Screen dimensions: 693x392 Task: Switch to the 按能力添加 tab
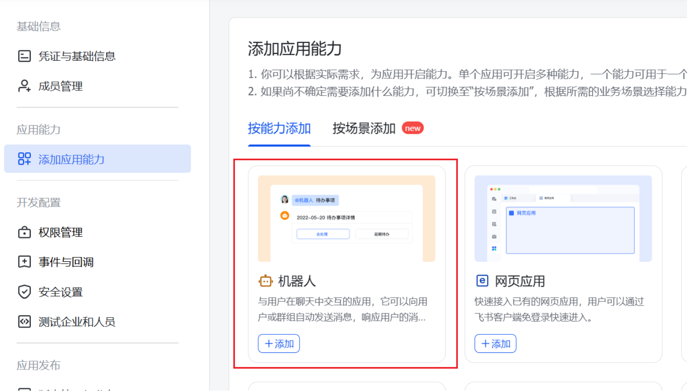279,128
